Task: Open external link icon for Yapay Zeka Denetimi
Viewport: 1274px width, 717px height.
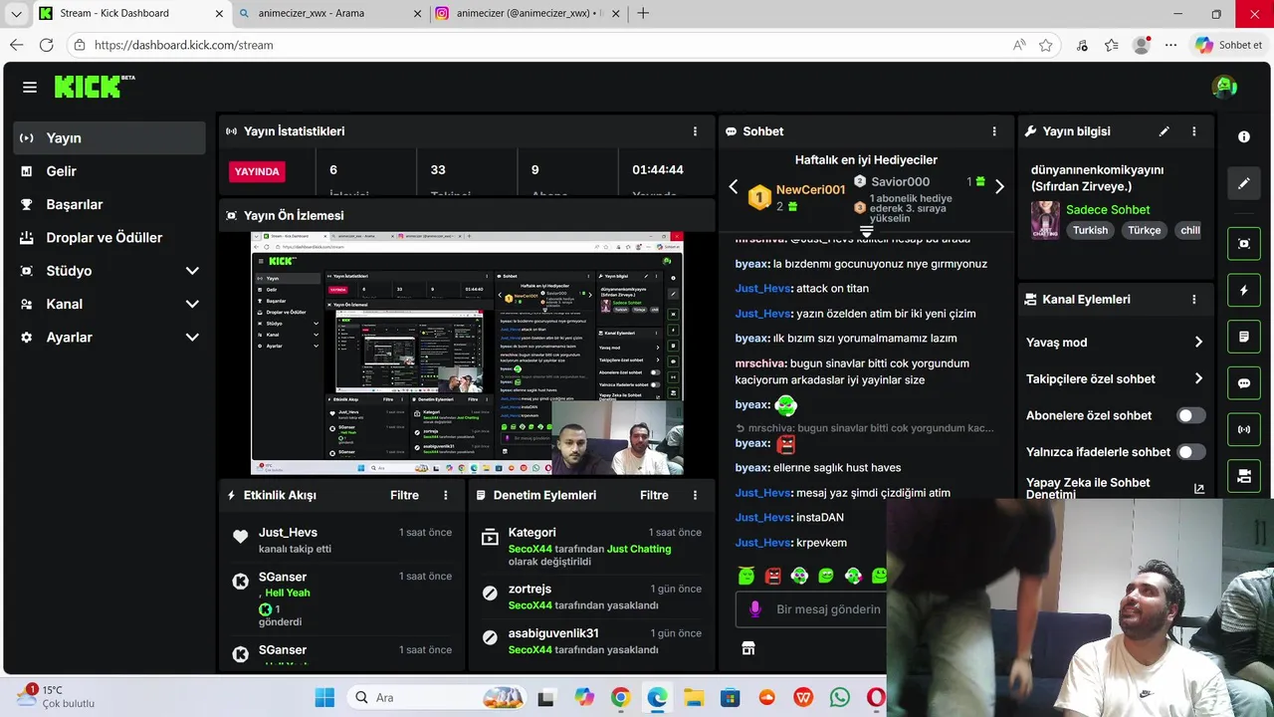Action: [1198, 489]
